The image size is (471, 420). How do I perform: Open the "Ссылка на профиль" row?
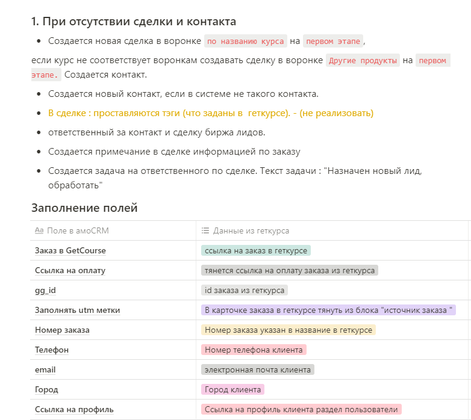pyautogui.click(x=74, y=409)
